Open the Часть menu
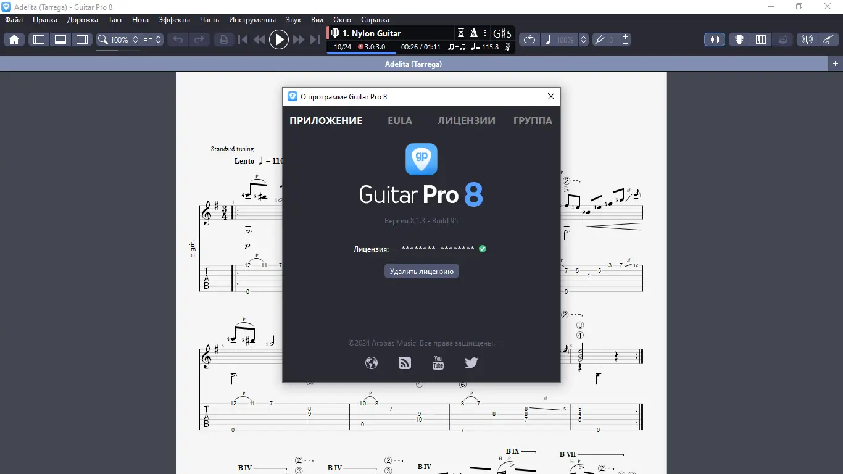The width and height of the screenshot is (843, 474). click(x=210, y=20)
